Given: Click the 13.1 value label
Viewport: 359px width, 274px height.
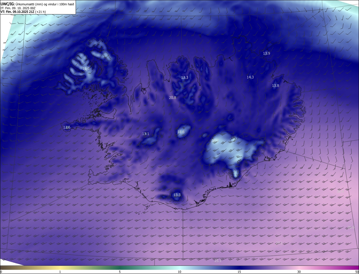Looking at the screenshot, I should (146, 134).
